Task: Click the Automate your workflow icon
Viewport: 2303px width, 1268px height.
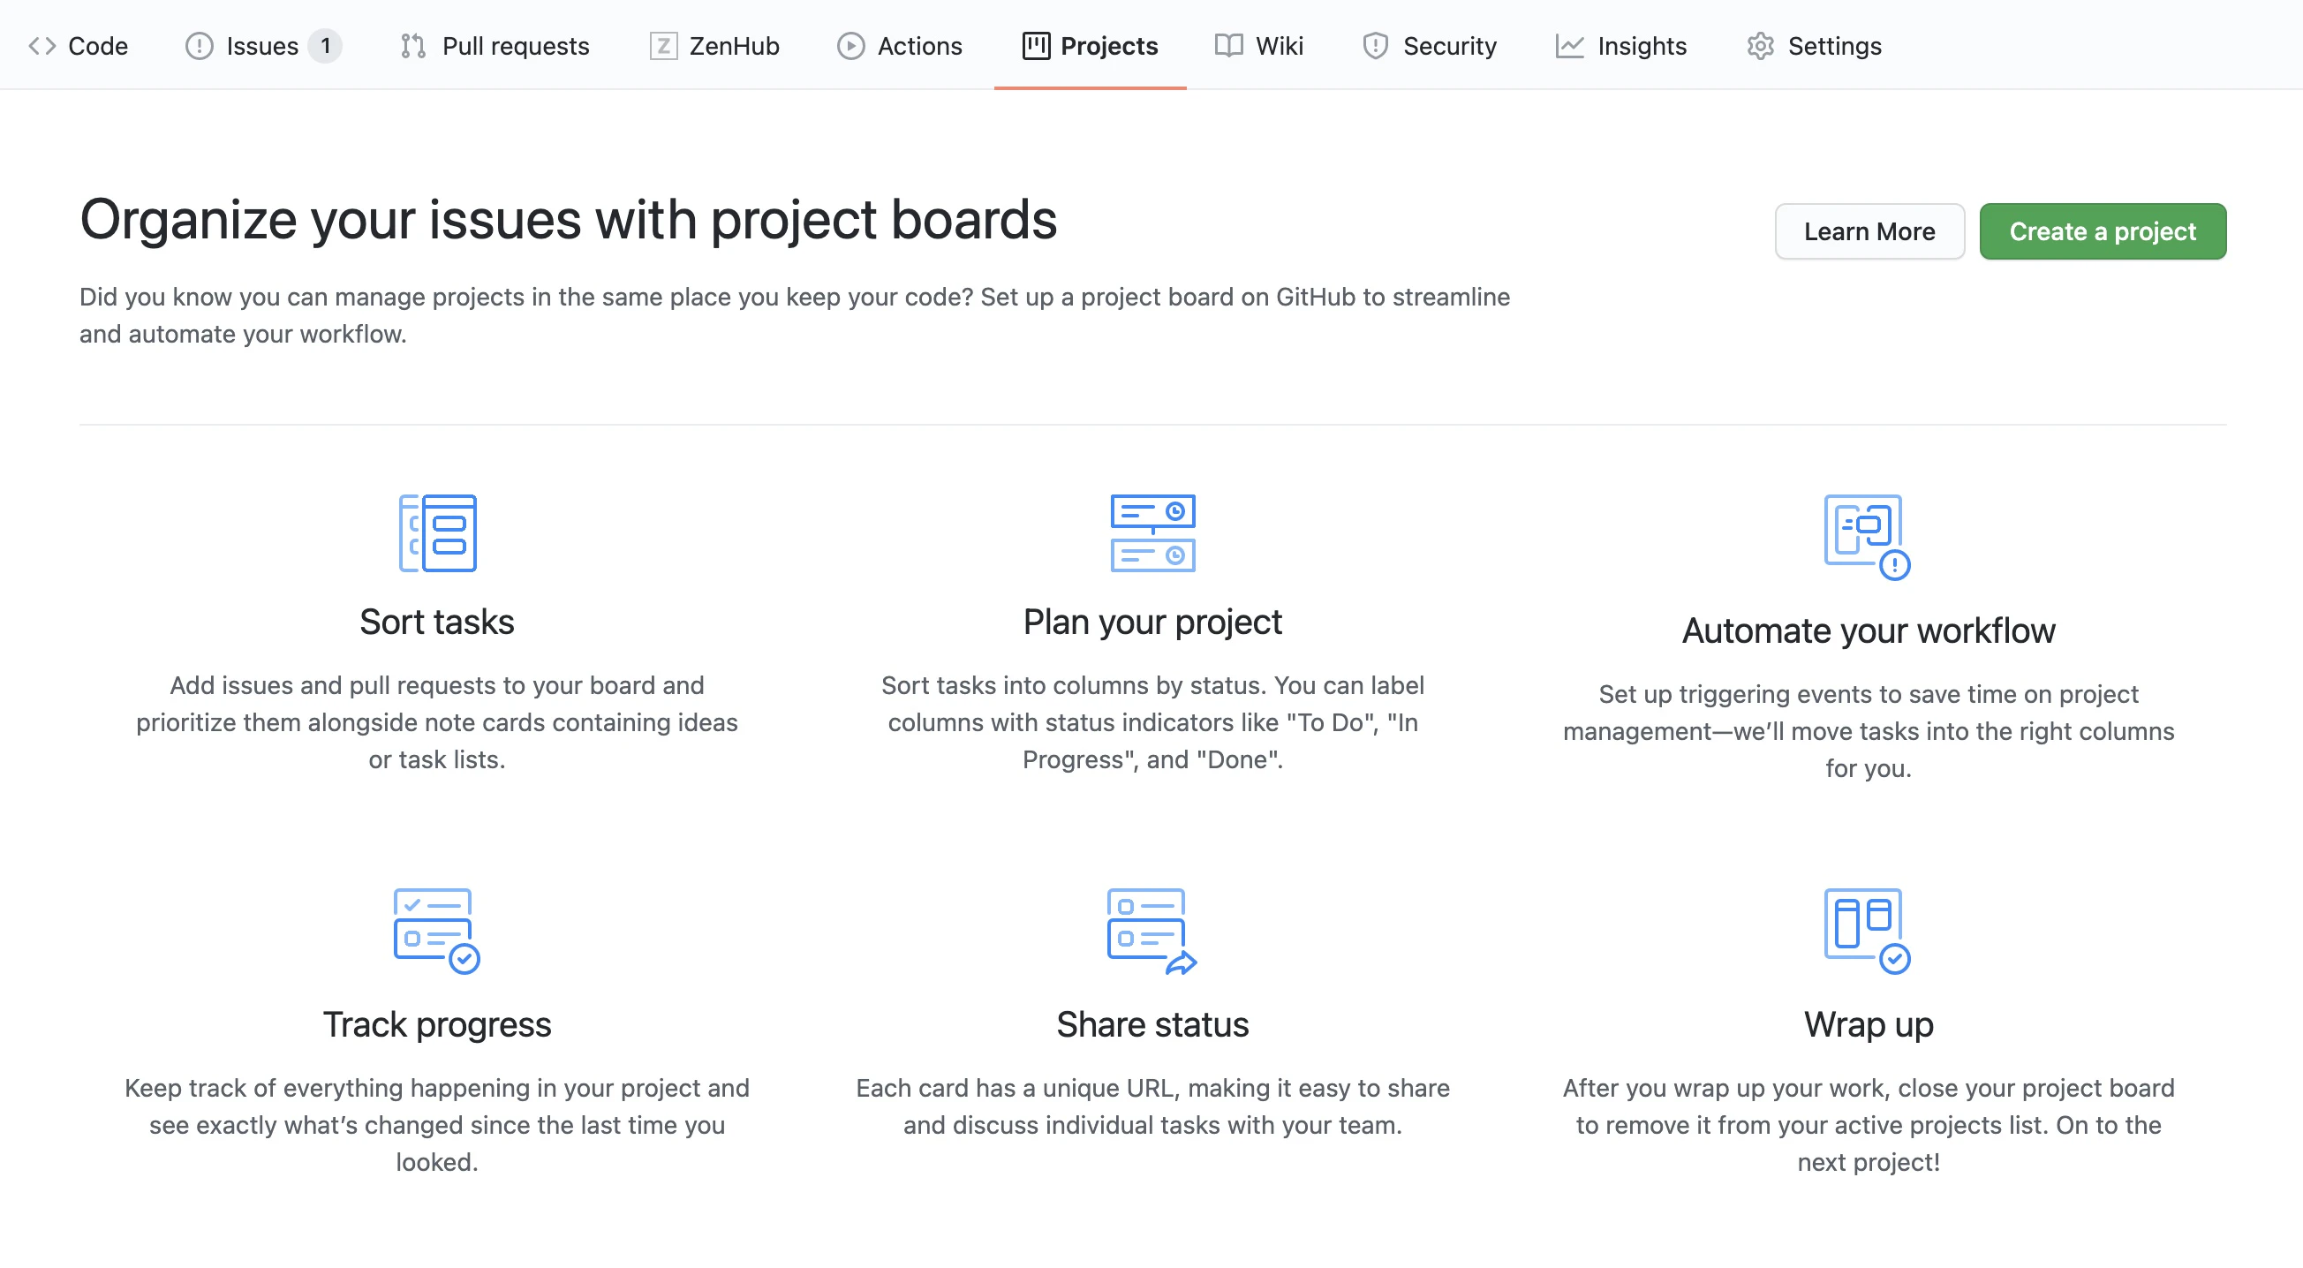Action: [1868, 538]
